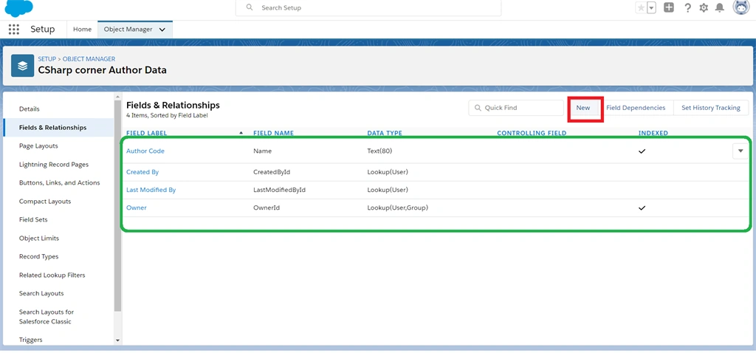The image size is (756, 353).
Task: Open the Owner field link
Action: pyautogui.click(x=137, y=208)
